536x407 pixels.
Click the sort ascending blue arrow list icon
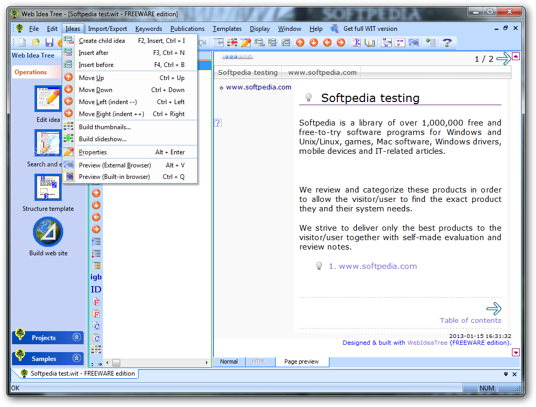tap(96, 242)
